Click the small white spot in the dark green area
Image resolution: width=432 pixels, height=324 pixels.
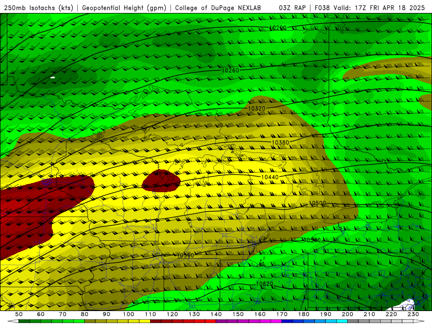point(52,78)
